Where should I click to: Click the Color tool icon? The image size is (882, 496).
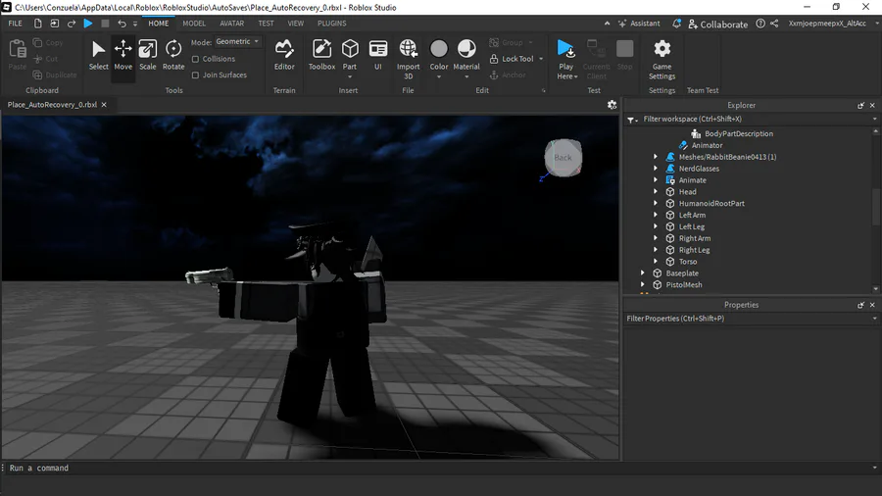[439, 49]
